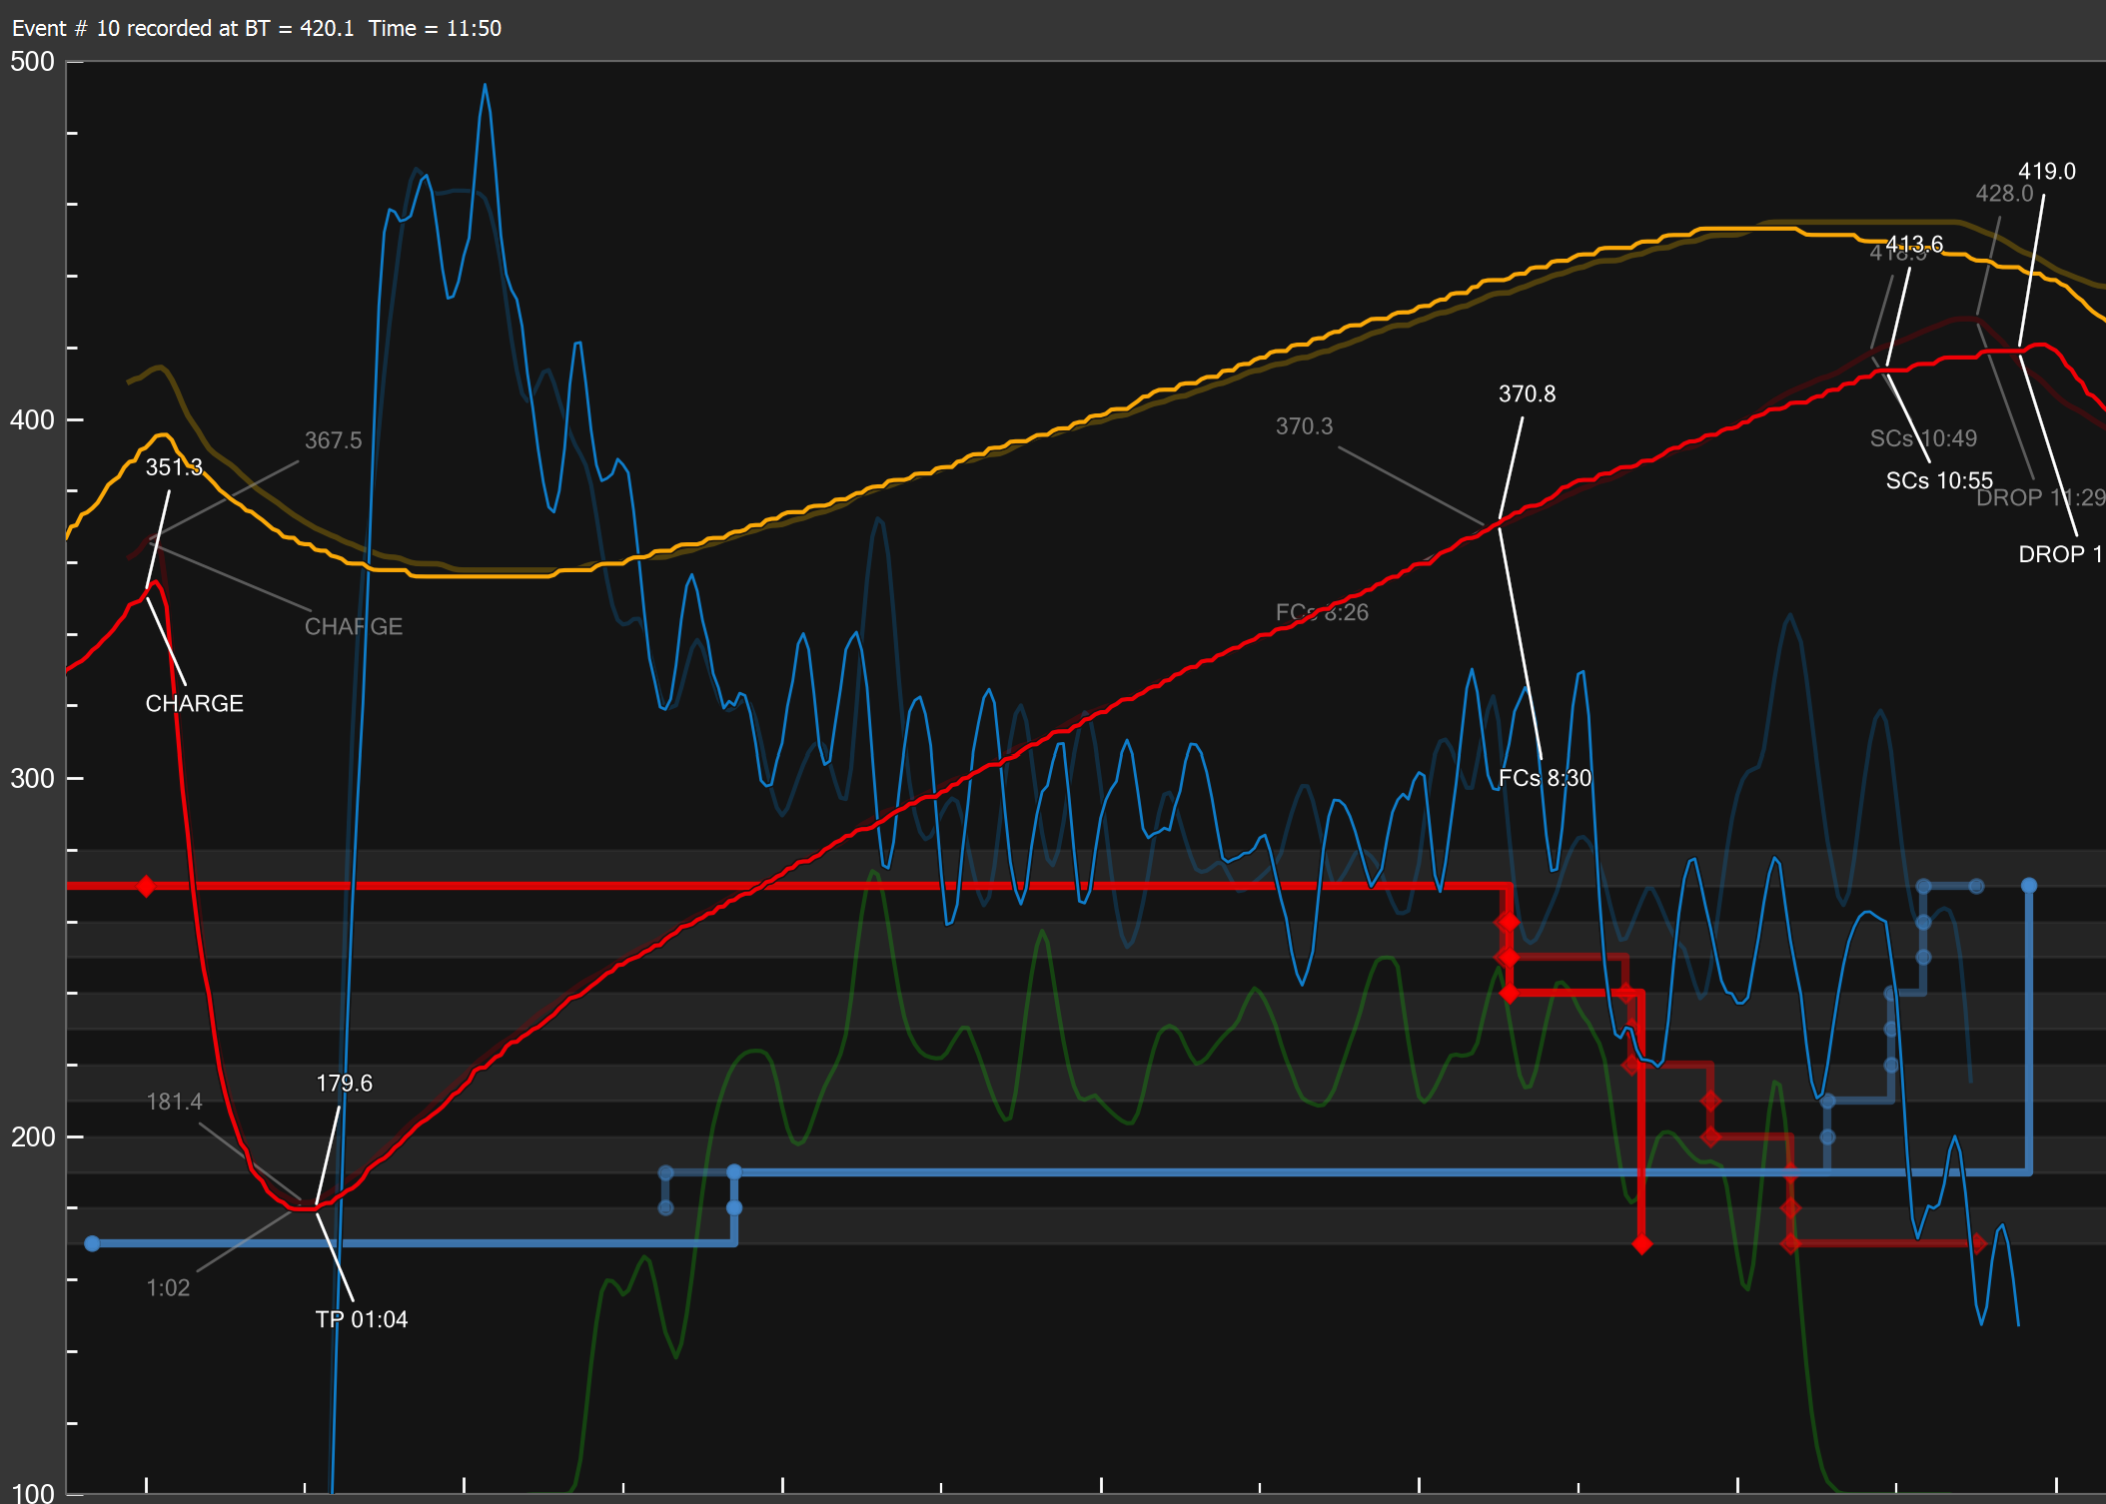Click the 351.3 charge temperature annotation
Viewport: 2106px width, 1504px height.
174,467
